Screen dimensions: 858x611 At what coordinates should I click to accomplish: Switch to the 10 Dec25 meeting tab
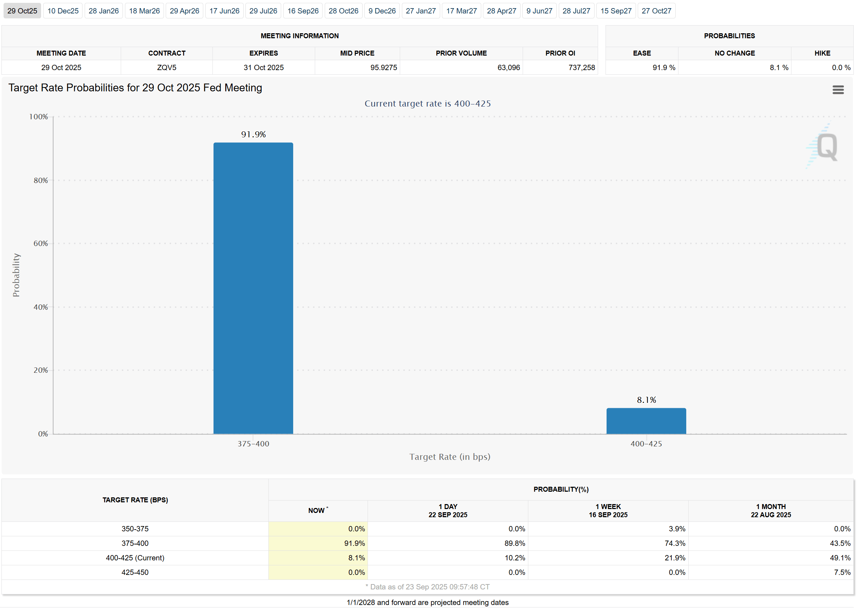(x=62, y=11)
